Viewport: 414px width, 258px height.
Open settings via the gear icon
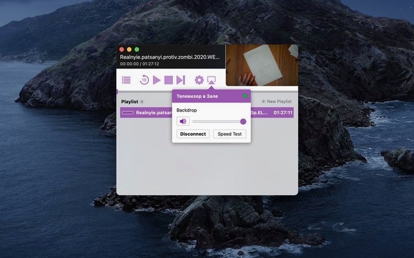(x=199, y=80)
